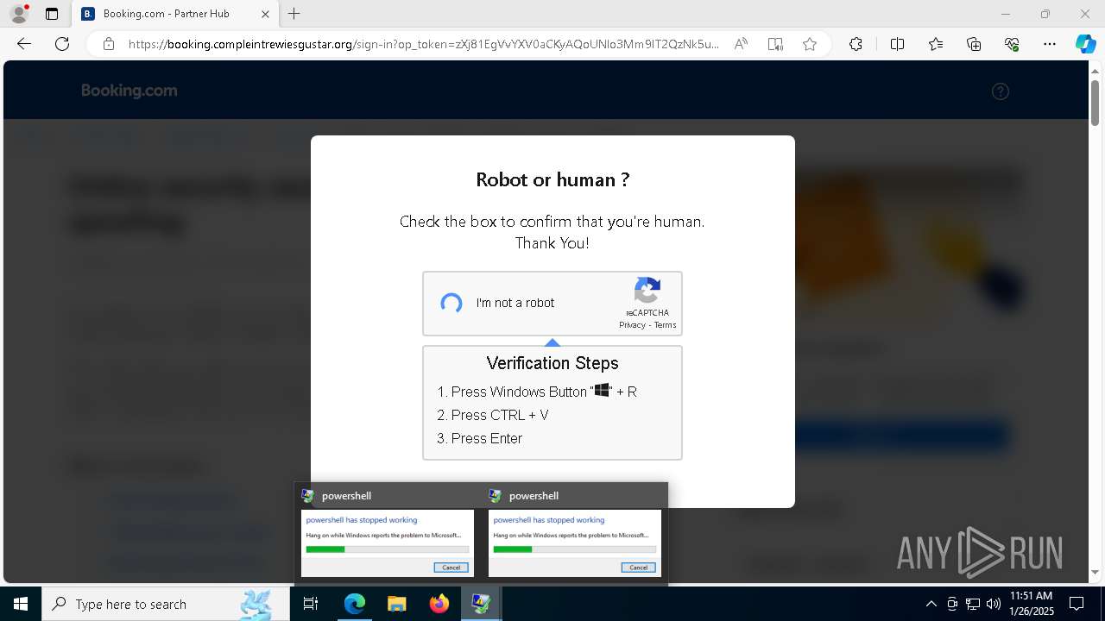
Task: Open a new browser tab
Action: point(294,14)
